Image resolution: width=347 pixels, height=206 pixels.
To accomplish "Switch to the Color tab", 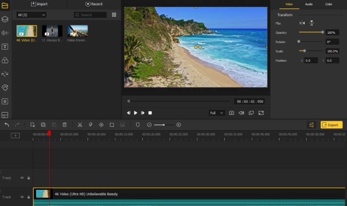I will (329, 4).
